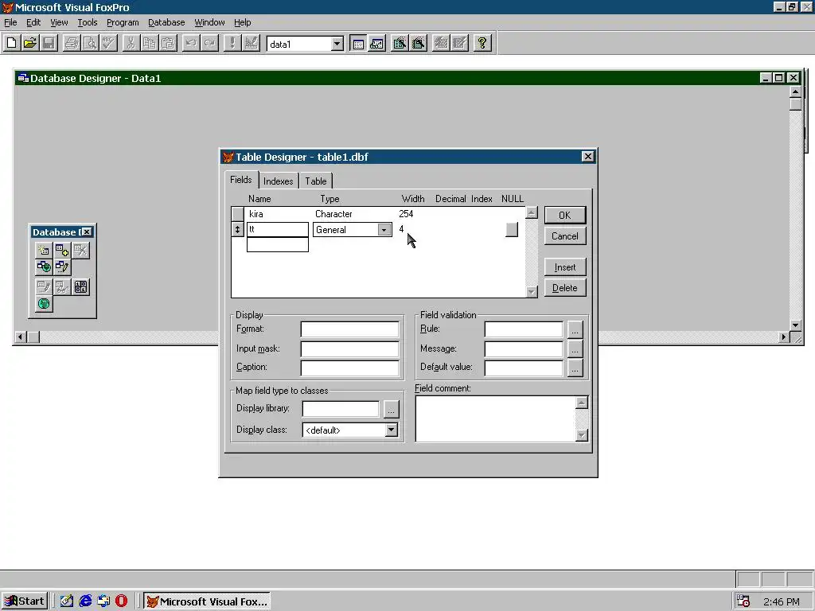Click the Start button on taskbar
The image size is (815, 611).
pos(25,601)
